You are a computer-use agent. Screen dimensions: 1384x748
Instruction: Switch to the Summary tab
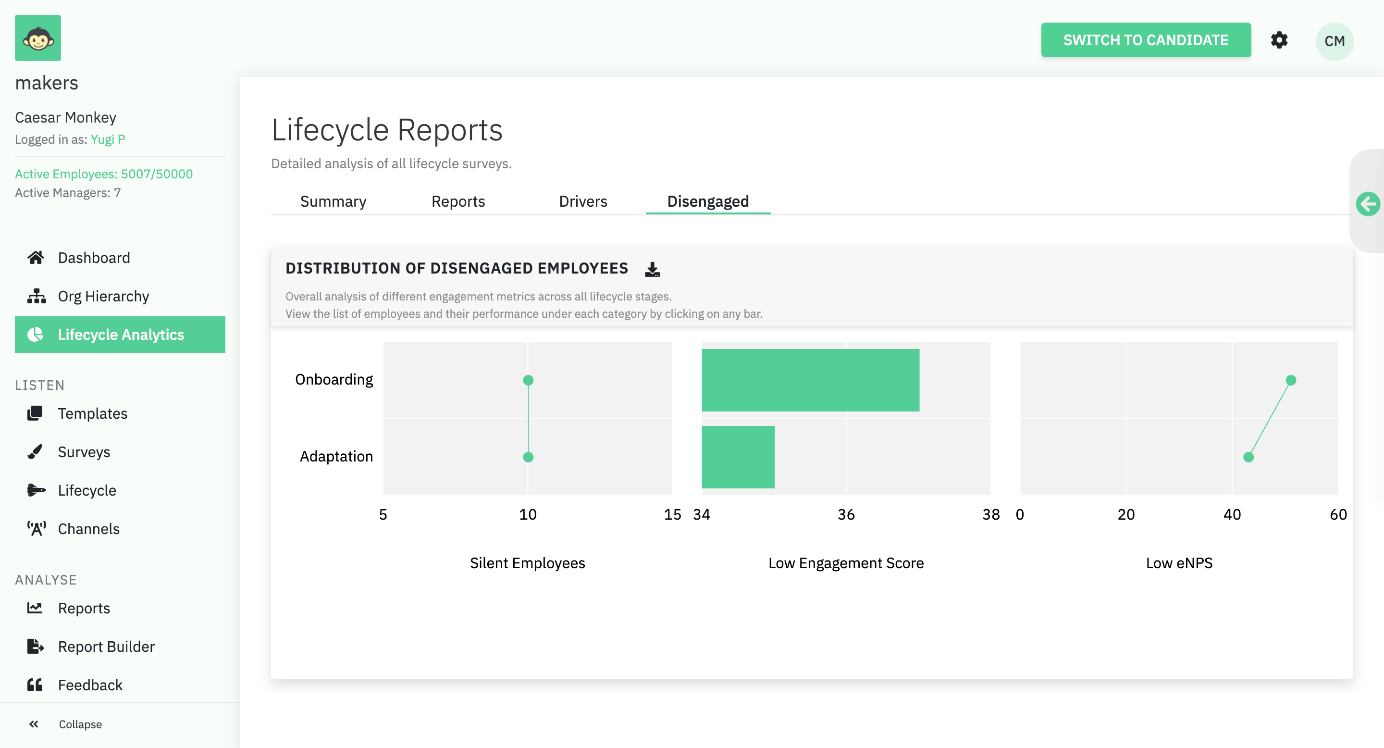point(333,201)
